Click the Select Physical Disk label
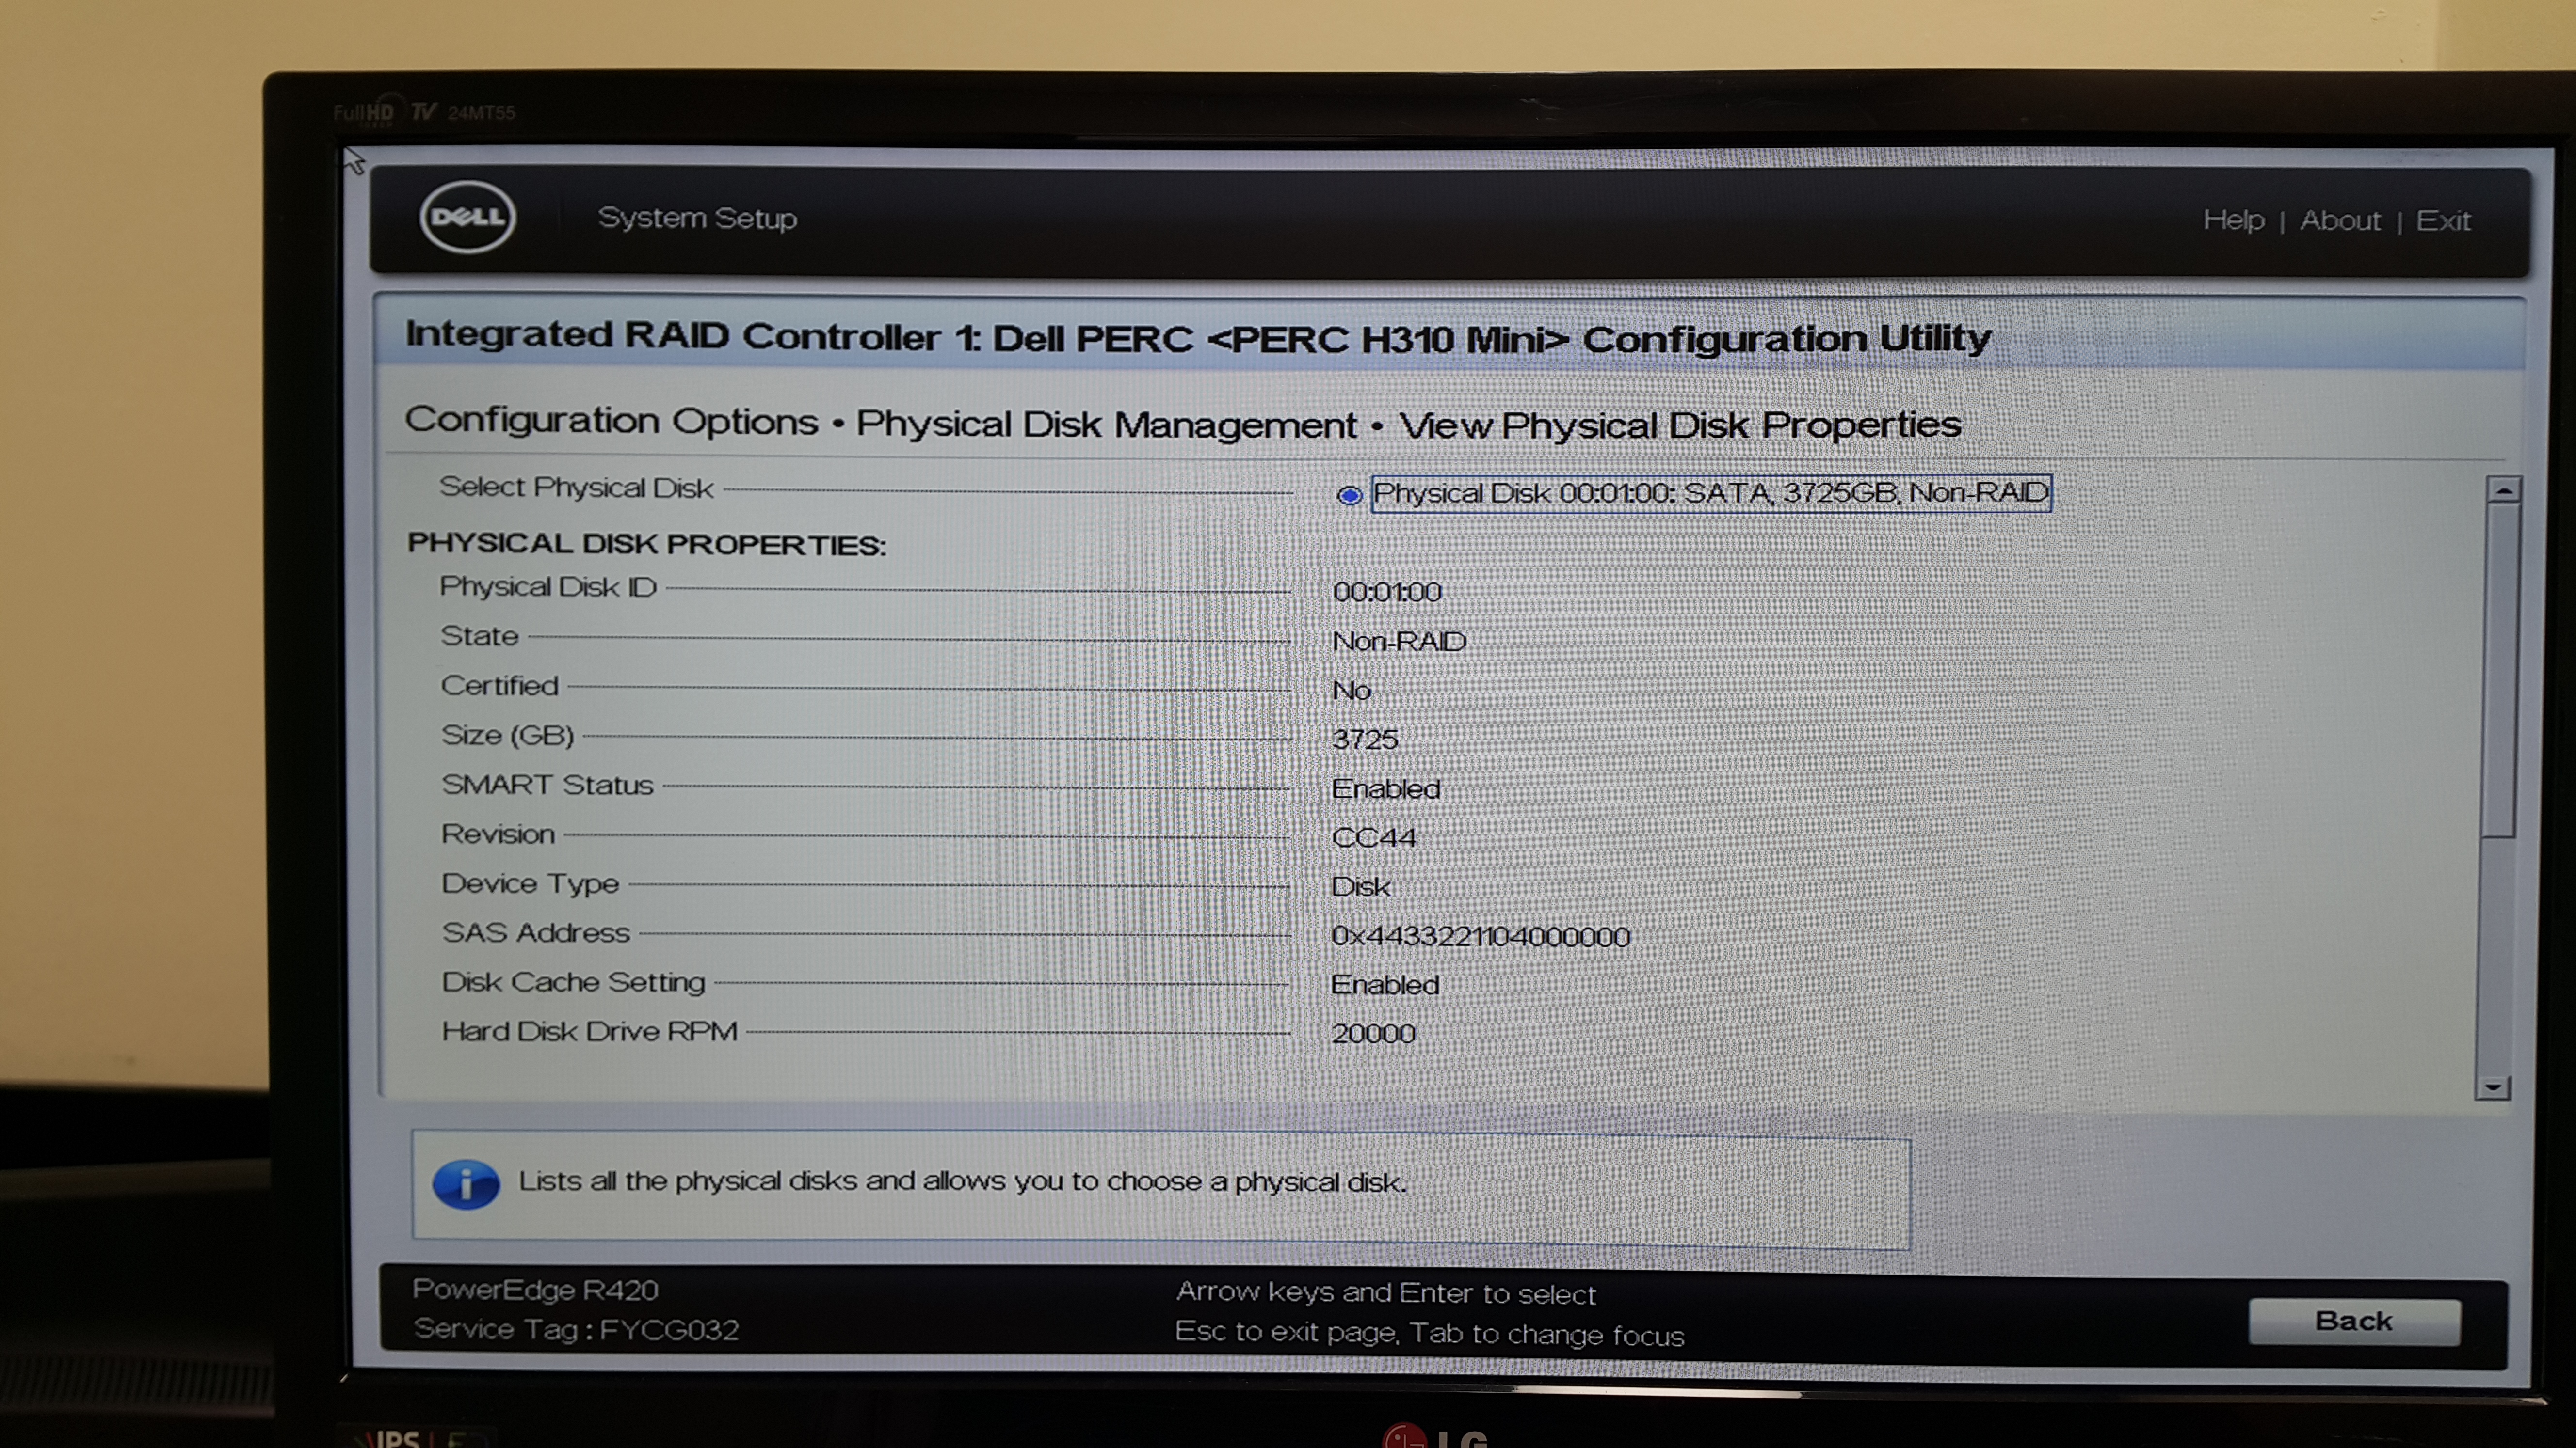The width and height of the screenshot is (2576, 1448). [x=576, y=488]
